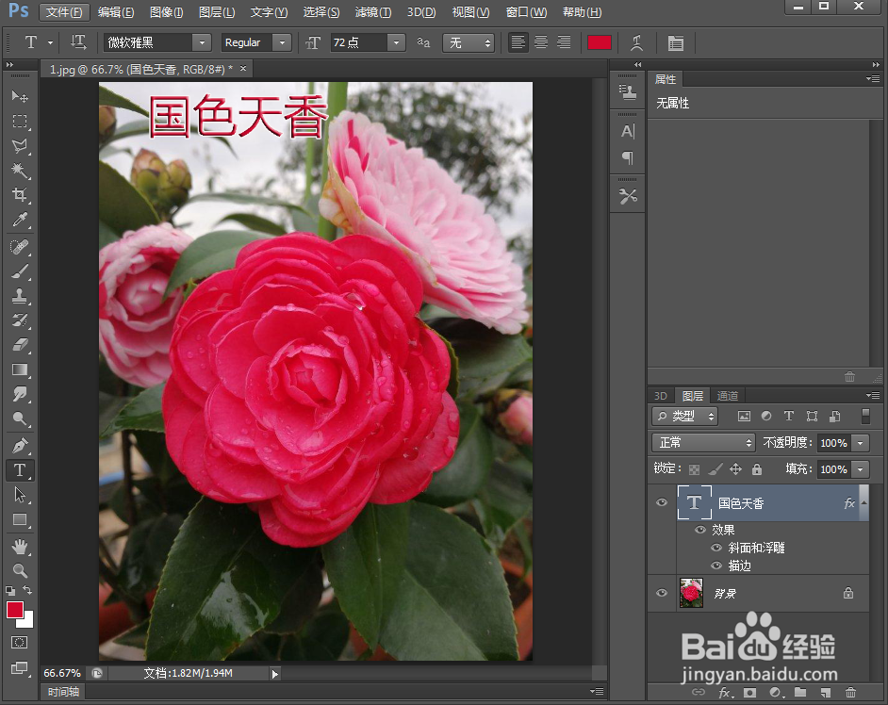Open the 图像(I) menu
The image size is (888, 705).
click(167, 12)
